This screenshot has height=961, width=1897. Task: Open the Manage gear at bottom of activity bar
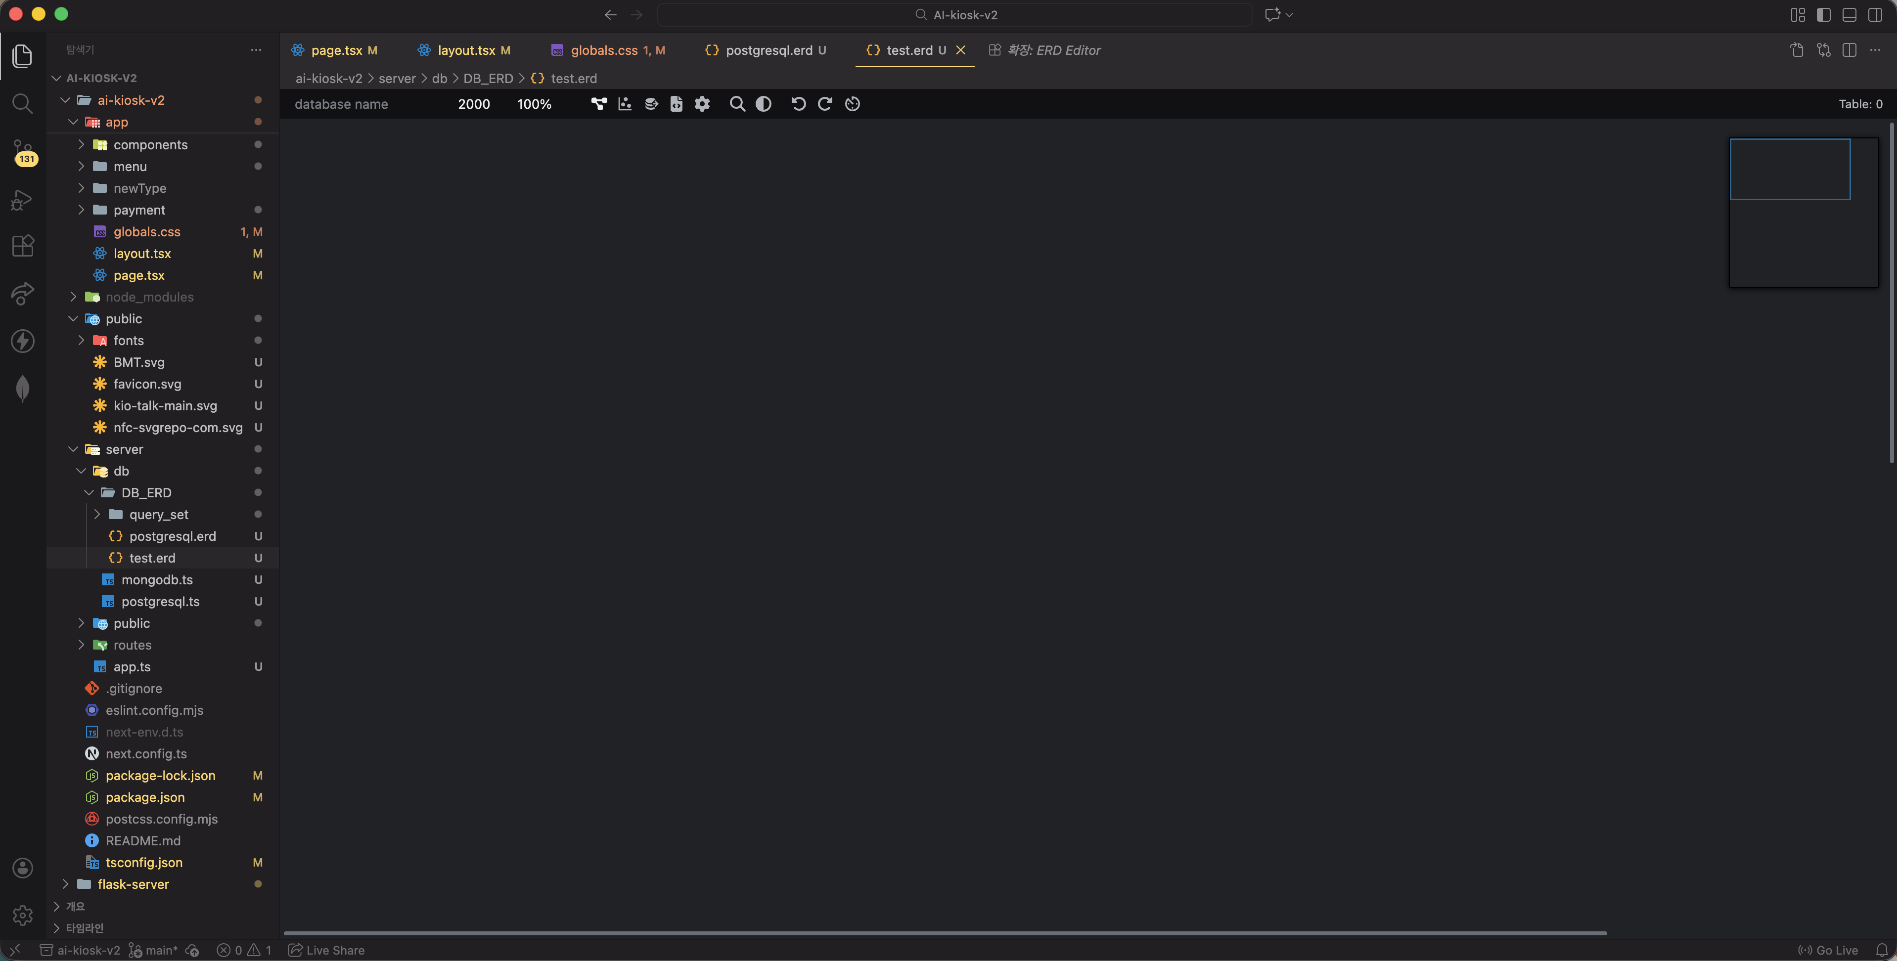pos(23,915)
